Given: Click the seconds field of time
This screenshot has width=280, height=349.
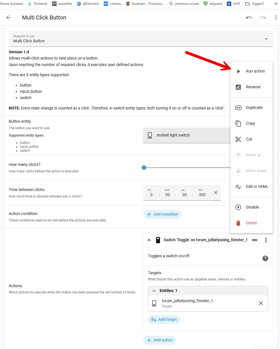Looking at the screenshot, I should [x=185, y=195].
